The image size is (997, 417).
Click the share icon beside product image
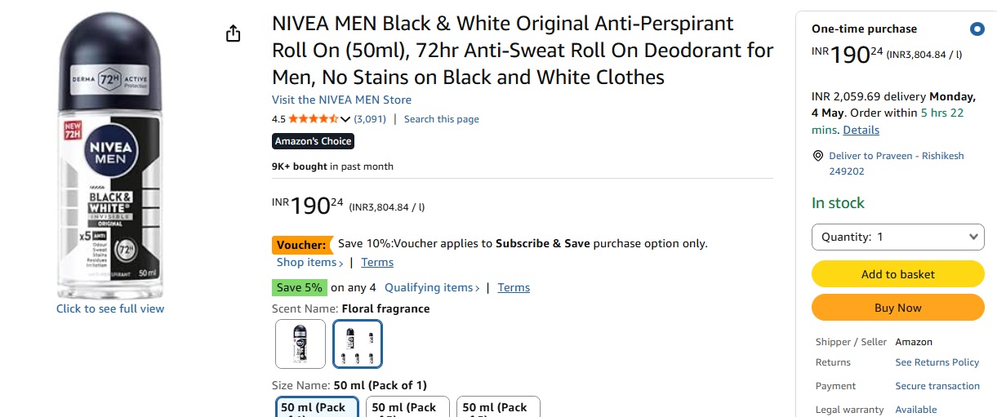(234, 33)
